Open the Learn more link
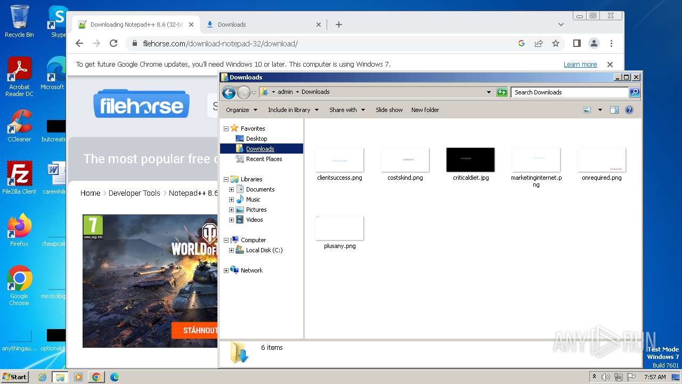The width and height of the screenshot is (682, 384). pos(580,64)
